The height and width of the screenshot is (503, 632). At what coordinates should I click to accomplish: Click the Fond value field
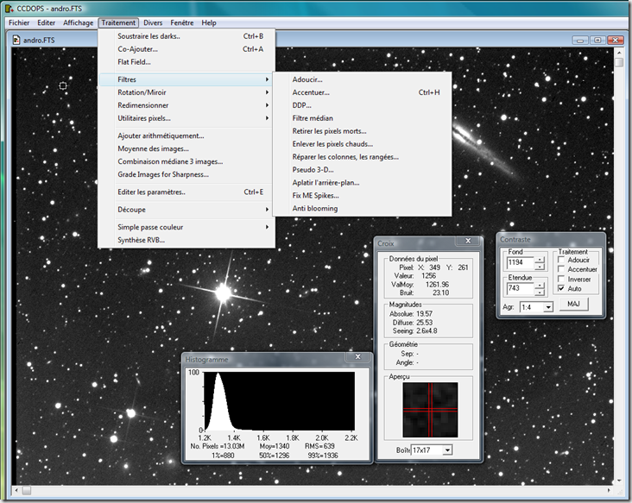[520, 263]
